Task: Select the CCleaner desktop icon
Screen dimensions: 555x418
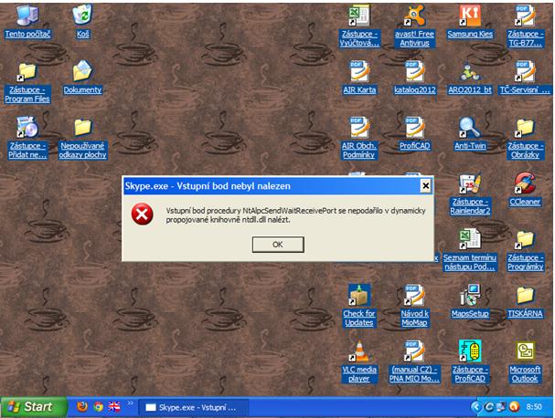Action: [x=524, y=183]
